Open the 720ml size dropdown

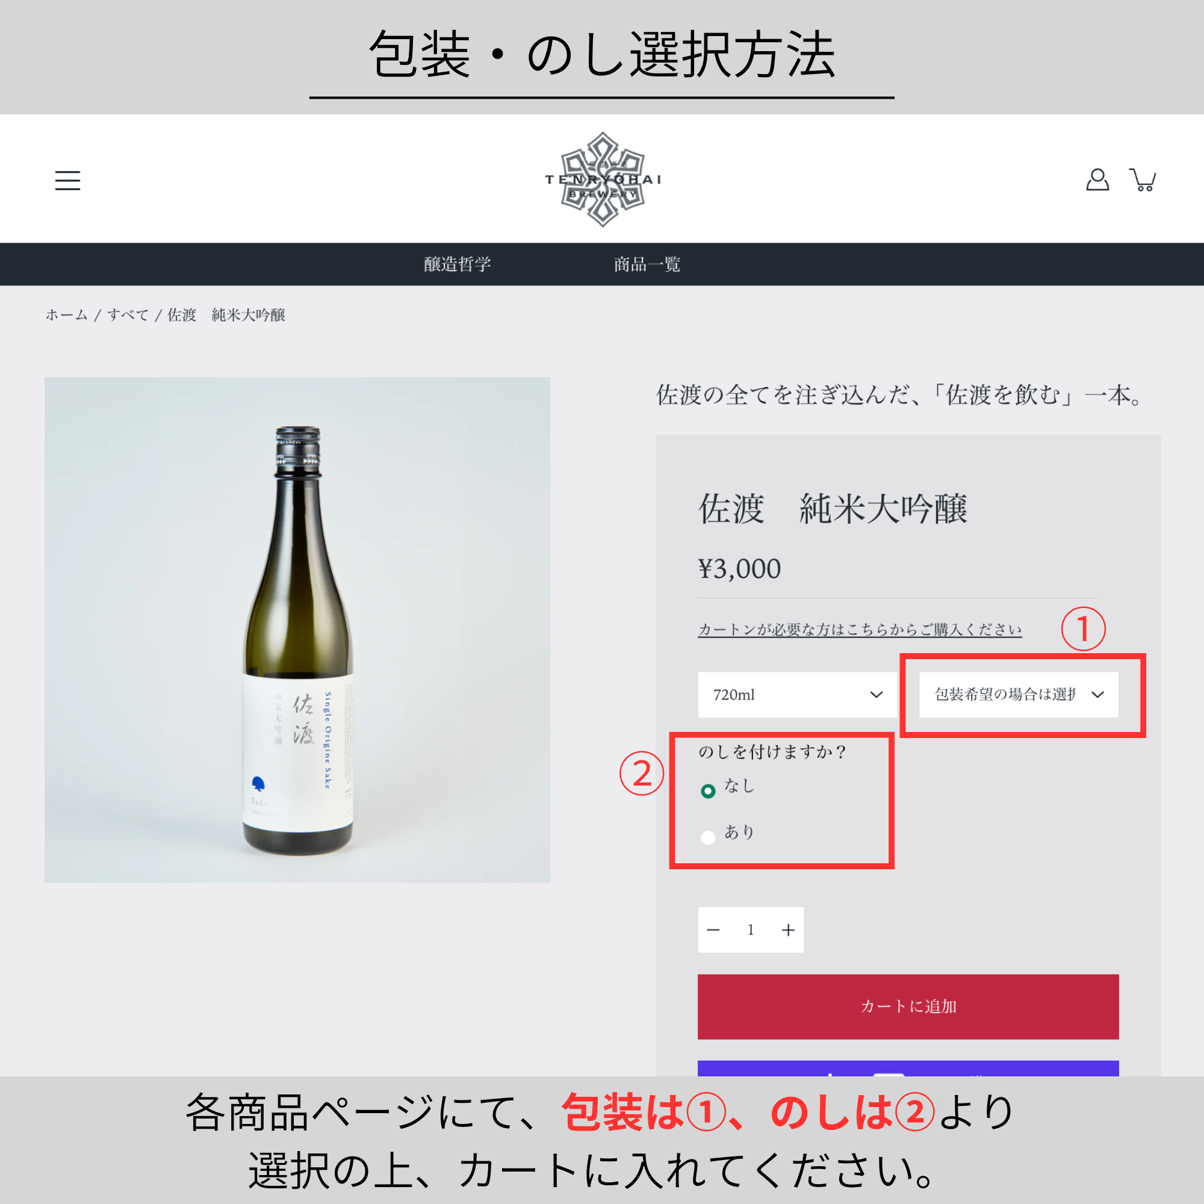click(797, 694)
